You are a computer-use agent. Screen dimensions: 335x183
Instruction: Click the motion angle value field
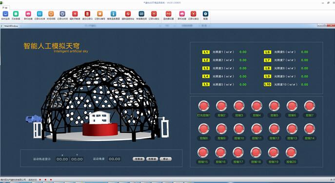115,159
